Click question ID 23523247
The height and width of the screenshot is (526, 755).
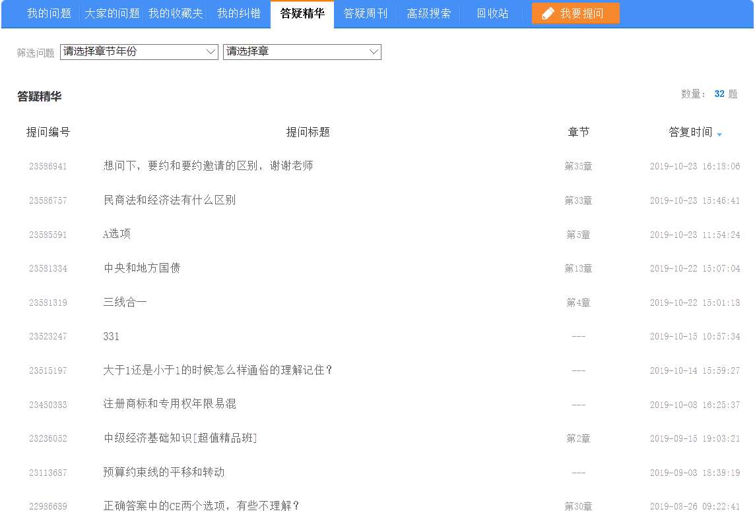click(x=48, y=336)
